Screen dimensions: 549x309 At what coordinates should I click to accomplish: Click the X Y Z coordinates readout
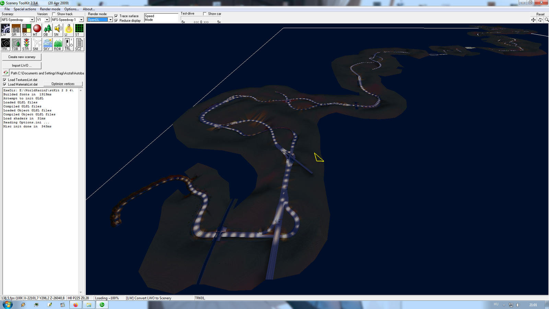coord(44,298)
